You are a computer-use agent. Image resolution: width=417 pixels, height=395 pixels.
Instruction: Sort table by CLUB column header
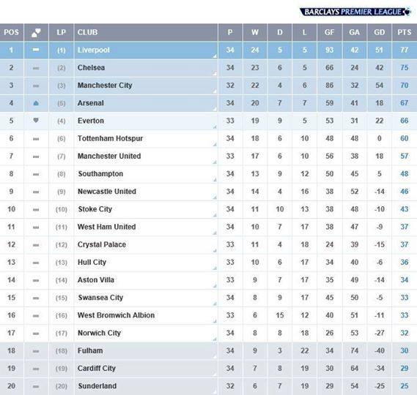pos(88,32)
